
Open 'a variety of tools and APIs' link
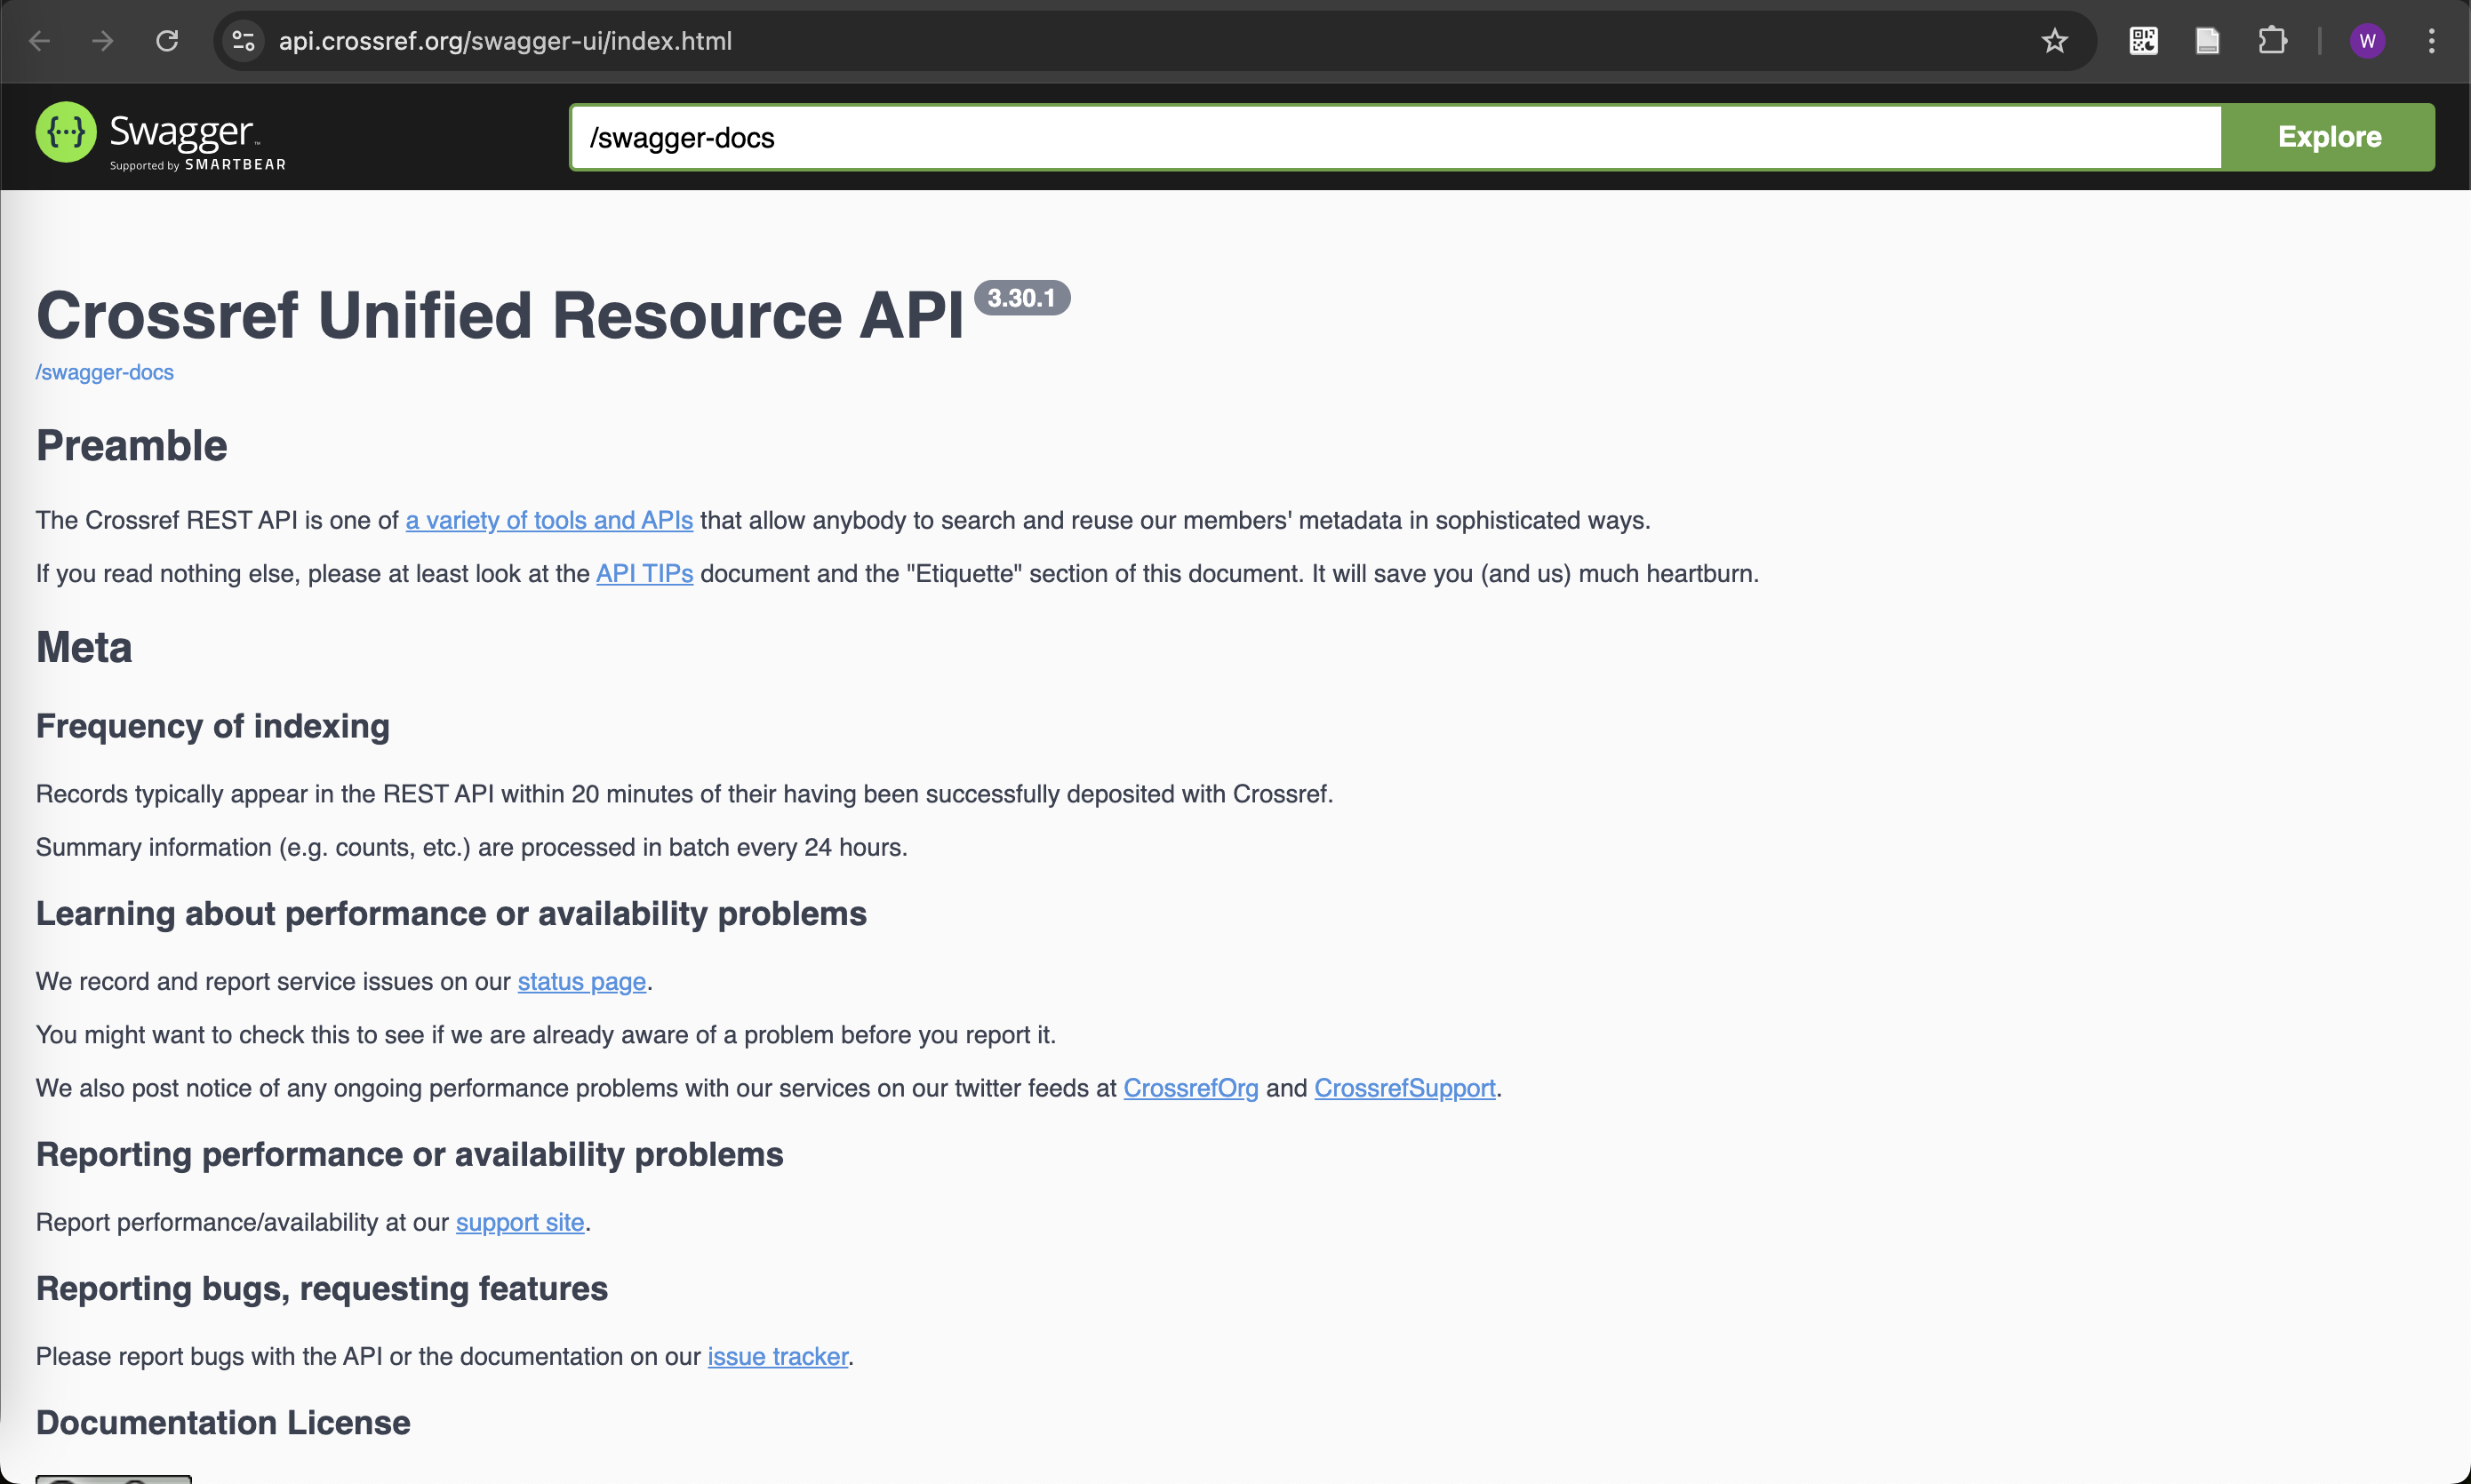(x=549, y=520)
